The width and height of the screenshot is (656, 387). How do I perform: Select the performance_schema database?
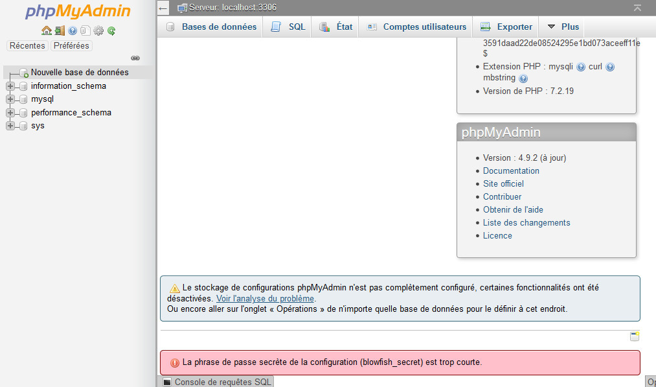(x=71, y=113)
